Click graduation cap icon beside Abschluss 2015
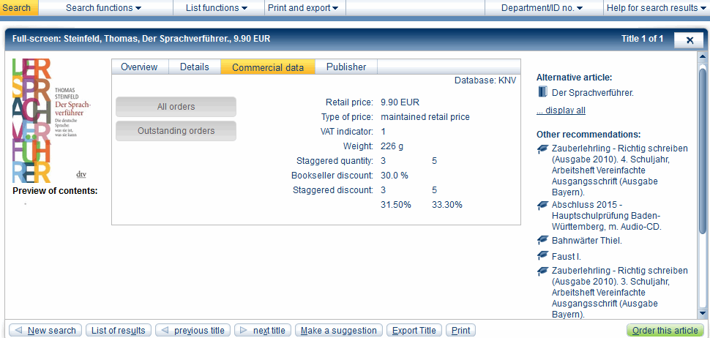Screen dimensions: 710x338 click(542, 205)
